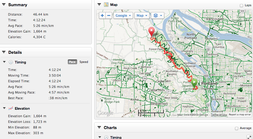The image size is (253, 139).
Task: Open the Google map provider dropdown
Action: (x=123, y=16)
